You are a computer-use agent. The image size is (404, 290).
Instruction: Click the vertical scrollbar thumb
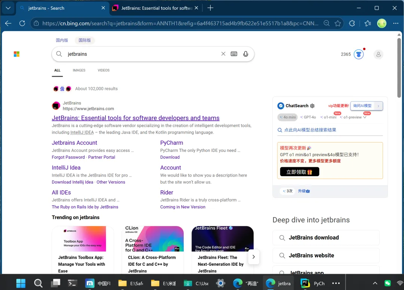(x=399, y=68)
